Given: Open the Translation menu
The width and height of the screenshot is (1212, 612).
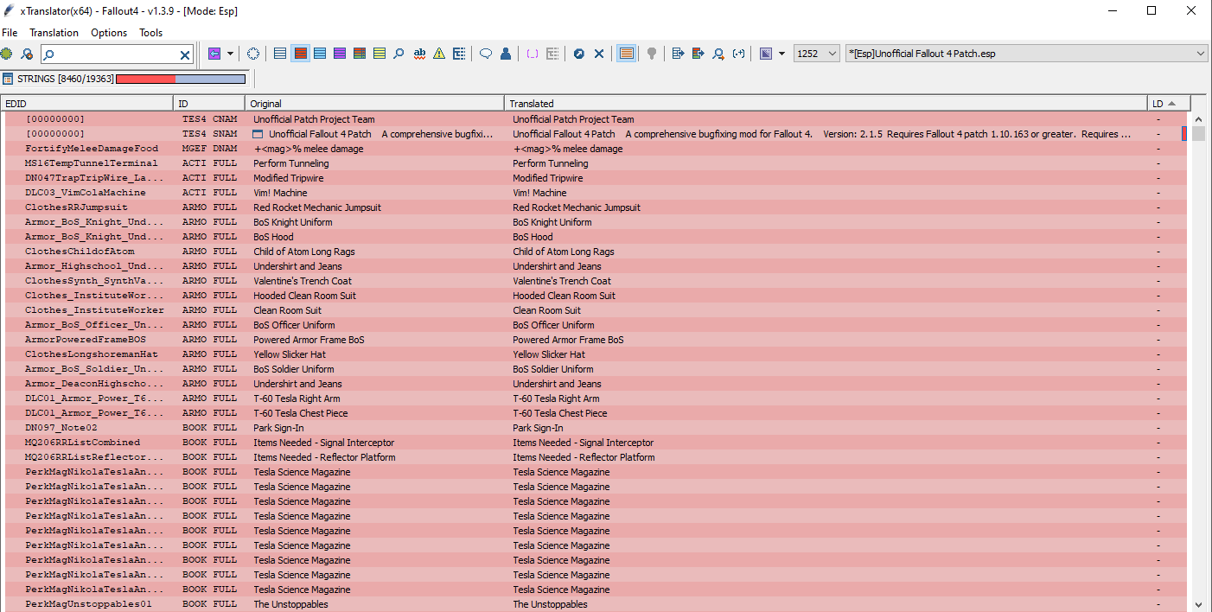Looking at the screenshot, I should (54, 33).
